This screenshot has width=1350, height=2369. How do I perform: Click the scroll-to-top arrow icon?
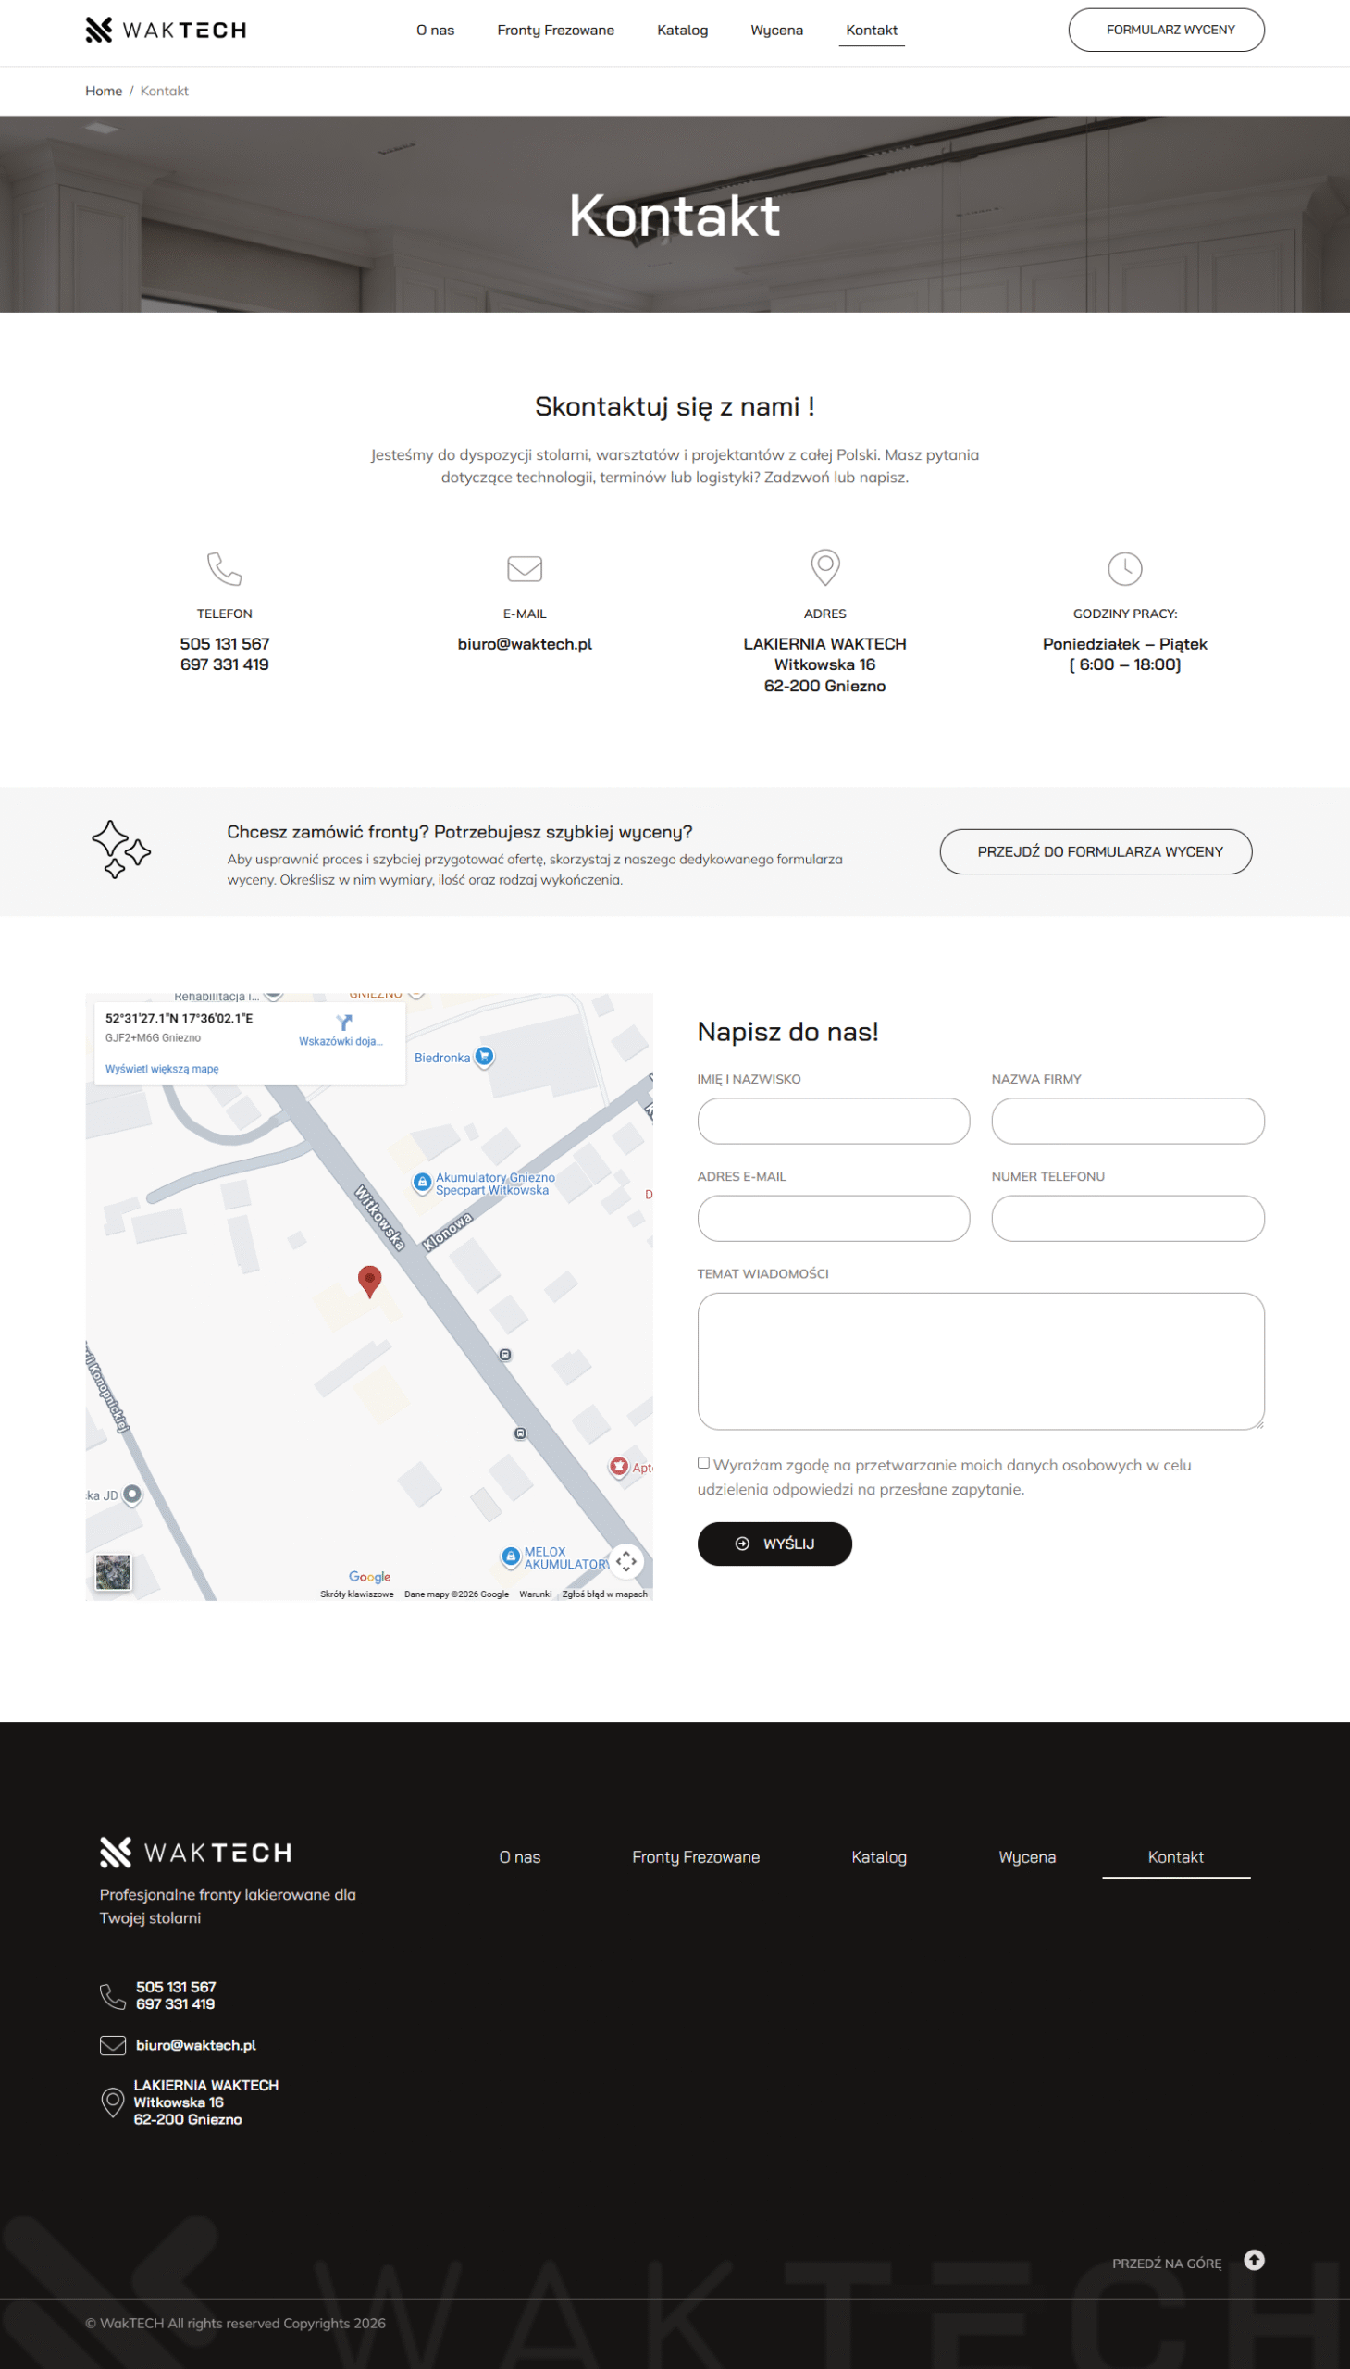click(1254, 2260)
